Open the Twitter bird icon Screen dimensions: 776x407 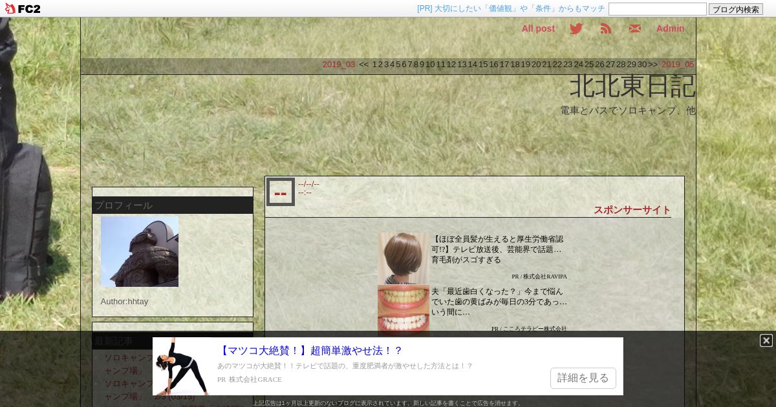(576, 28)
